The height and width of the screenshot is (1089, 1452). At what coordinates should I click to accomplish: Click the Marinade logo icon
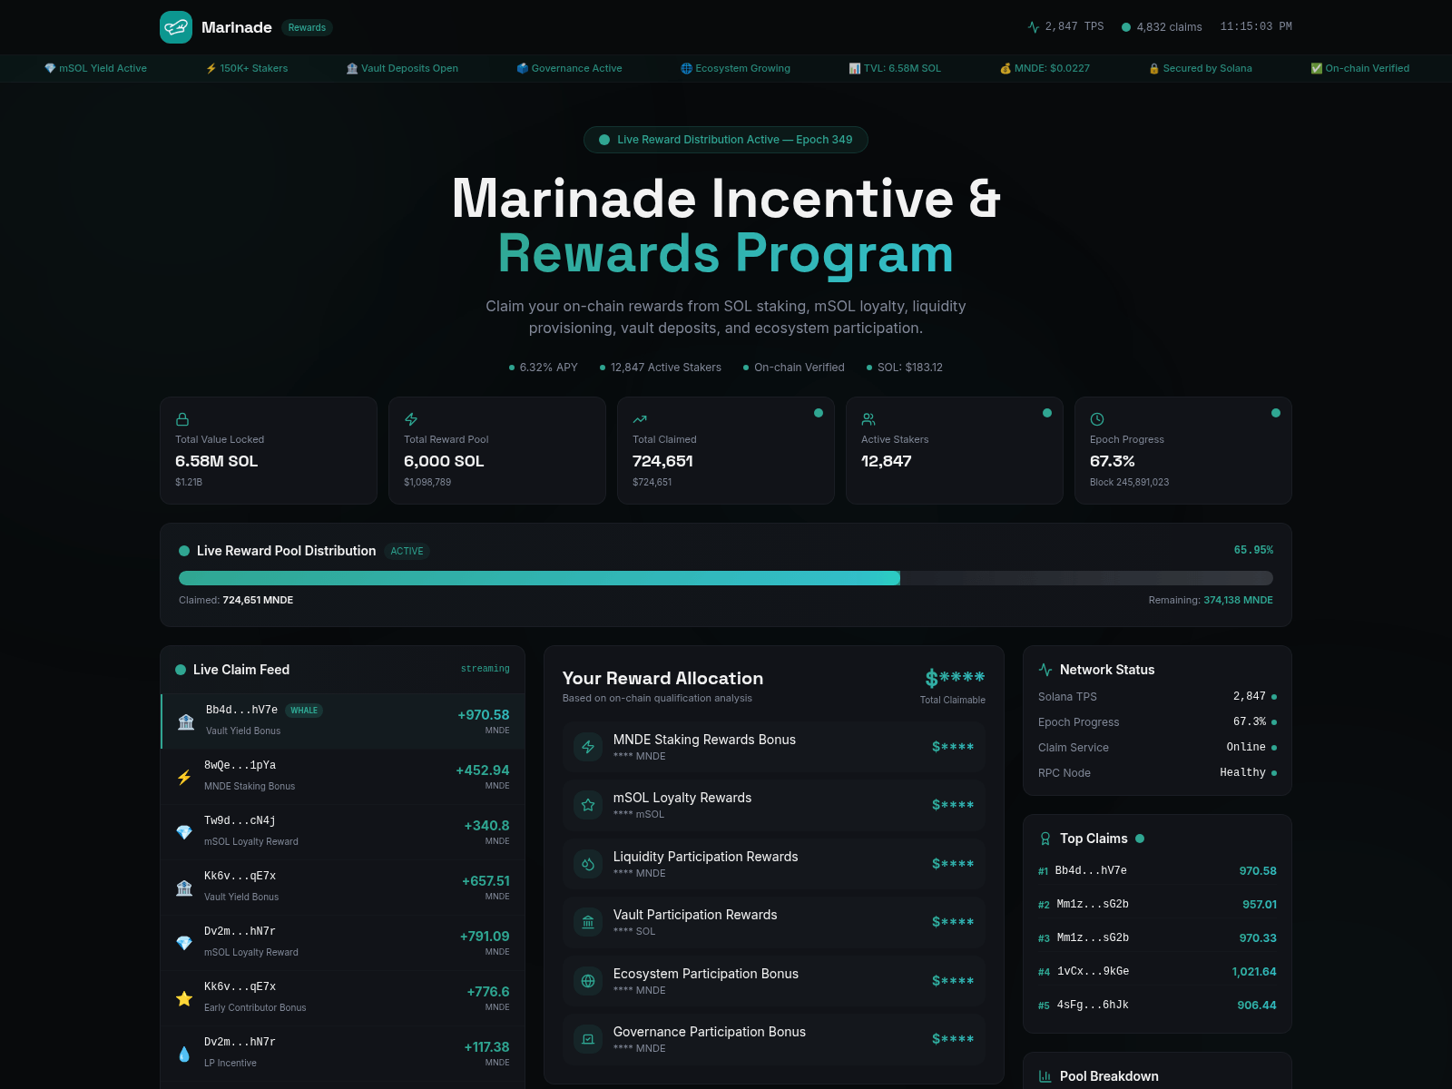click(176, 27)
